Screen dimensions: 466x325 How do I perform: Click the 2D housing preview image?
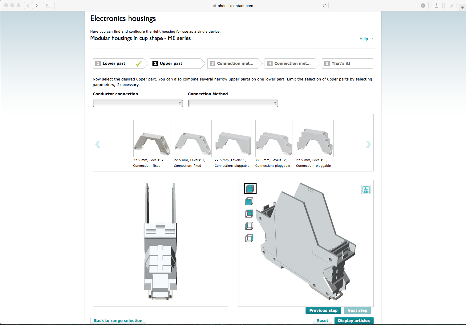pyautogui.click(x=160, y=243)
